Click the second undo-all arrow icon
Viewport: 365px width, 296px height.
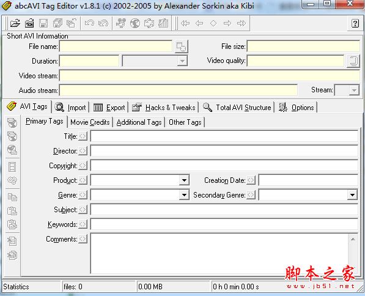103,23
